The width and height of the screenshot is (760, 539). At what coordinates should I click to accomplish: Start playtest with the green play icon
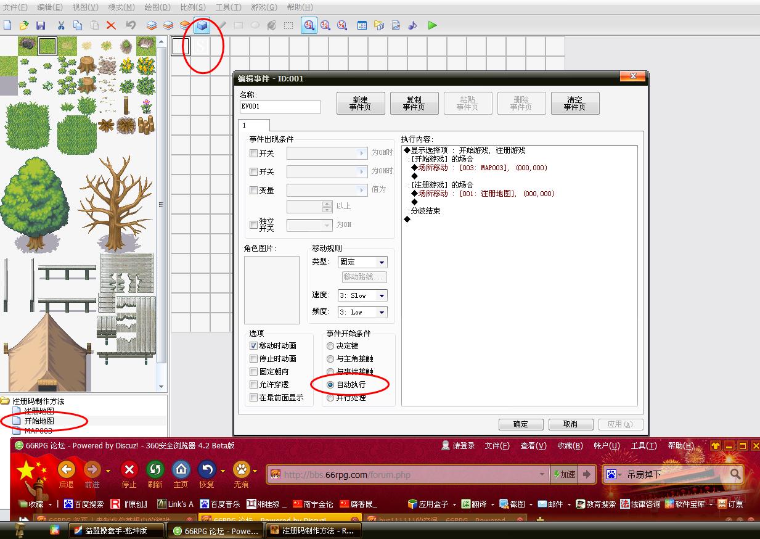[x=433, y=25]
